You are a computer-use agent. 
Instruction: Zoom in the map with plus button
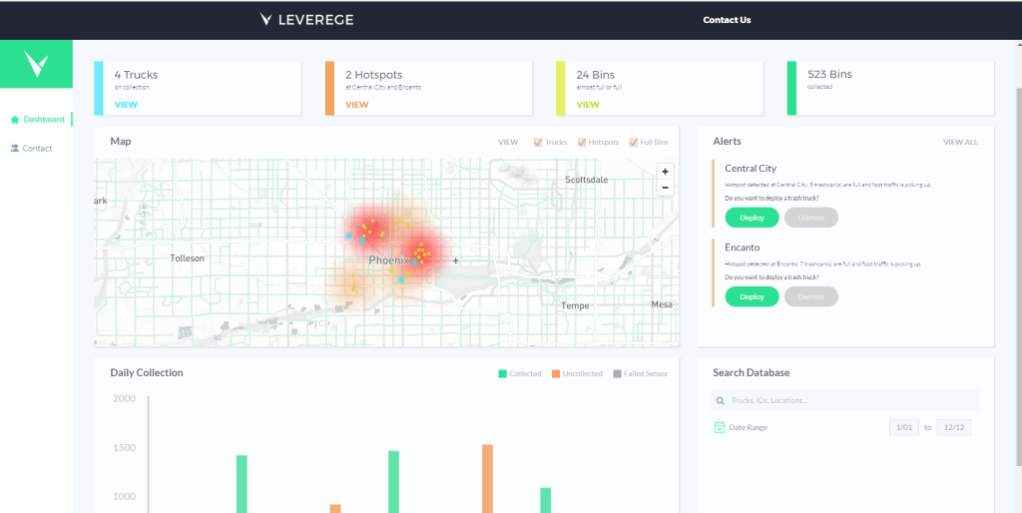click(x=665, y=172)
